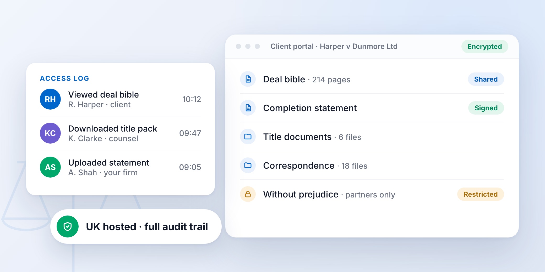
Task: Click the 'Client portal · Harper v Dunmore Ltd' title
Action: coord(334,47)
